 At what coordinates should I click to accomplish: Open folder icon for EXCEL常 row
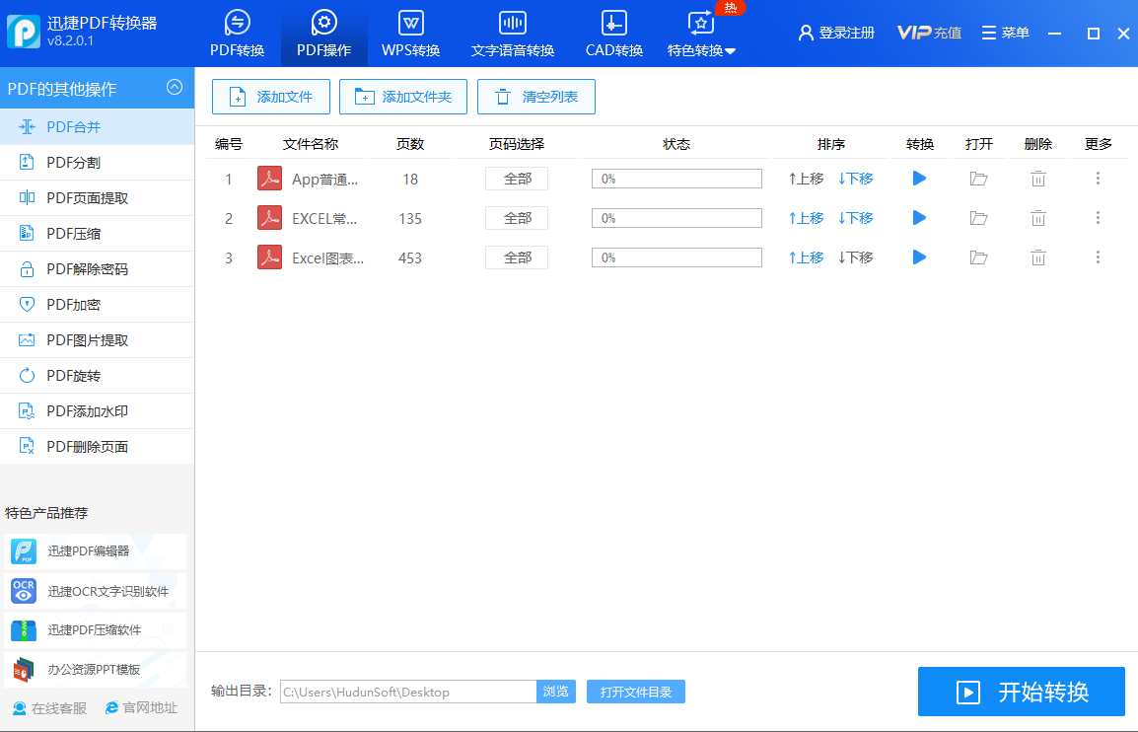tap(979, 218)
